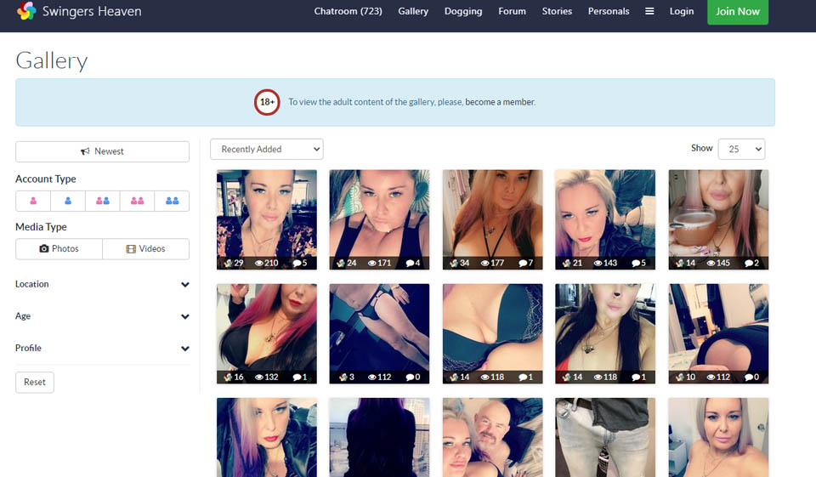Open the thumbnail showing 177 views

492,213
